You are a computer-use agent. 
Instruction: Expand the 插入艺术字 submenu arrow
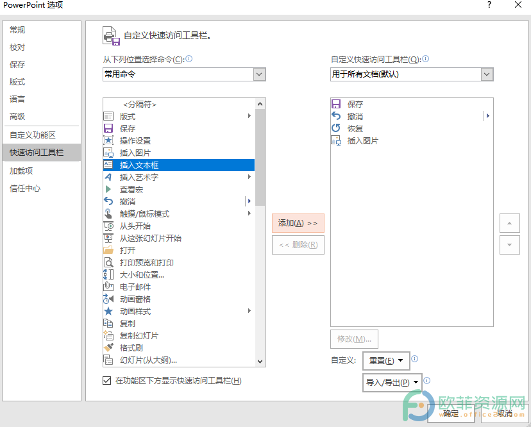tap(249, 177)
